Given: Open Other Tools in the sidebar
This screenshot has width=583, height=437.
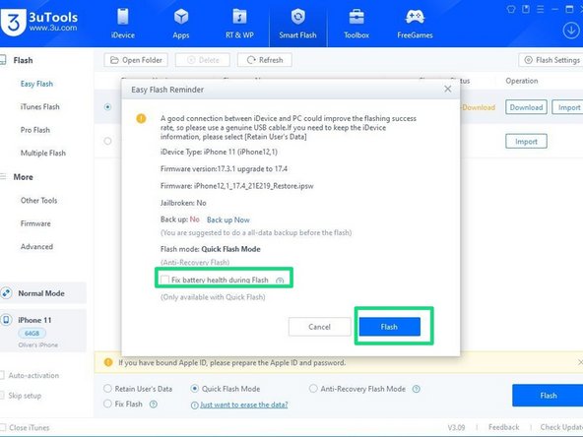Looking at the screenshot, I should click(x=38, y=201).
